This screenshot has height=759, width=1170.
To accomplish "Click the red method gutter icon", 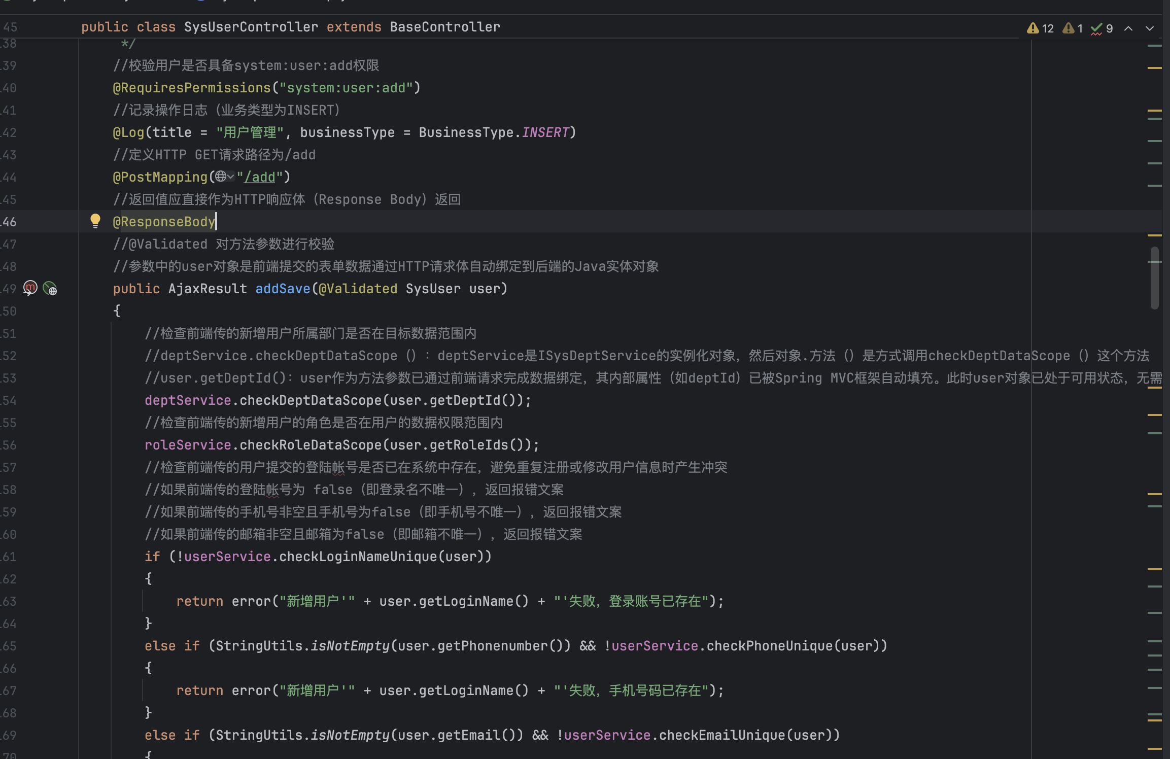I will (x=30, y=288).
